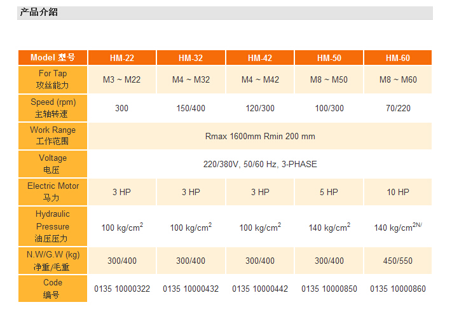Select the HM-32 column header

click(x=191, y=58)
